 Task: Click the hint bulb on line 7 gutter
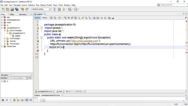[38, 41]
